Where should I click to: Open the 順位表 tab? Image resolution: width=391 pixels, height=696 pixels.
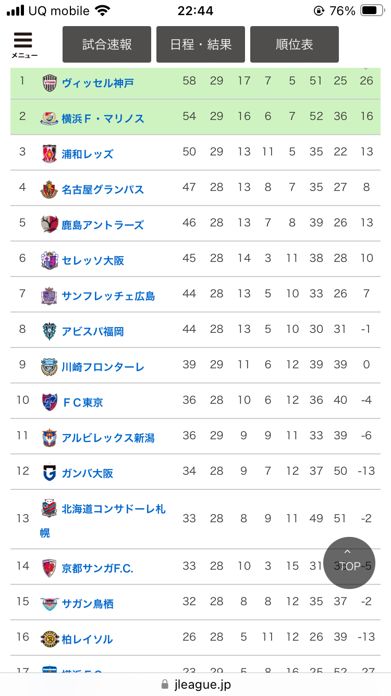pos(295,44)
